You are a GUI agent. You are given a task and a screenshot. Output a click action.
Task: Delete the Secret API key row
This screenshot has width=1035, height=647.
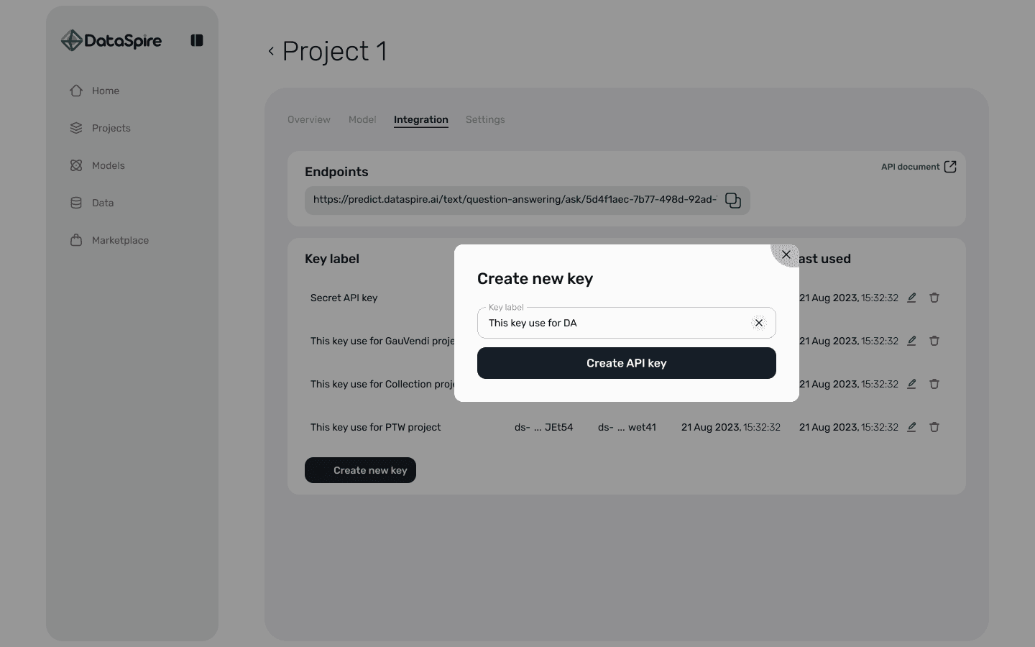pyautogui.click(x=934, y=298)
